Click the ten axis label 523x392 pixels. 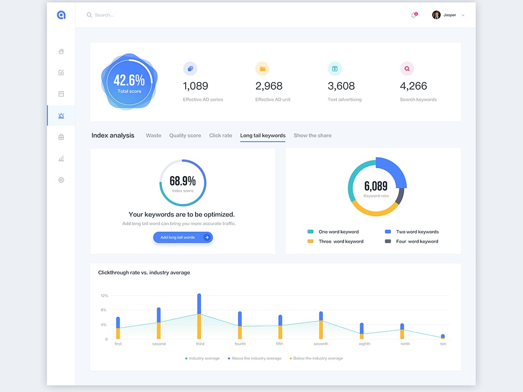[443, 344]
